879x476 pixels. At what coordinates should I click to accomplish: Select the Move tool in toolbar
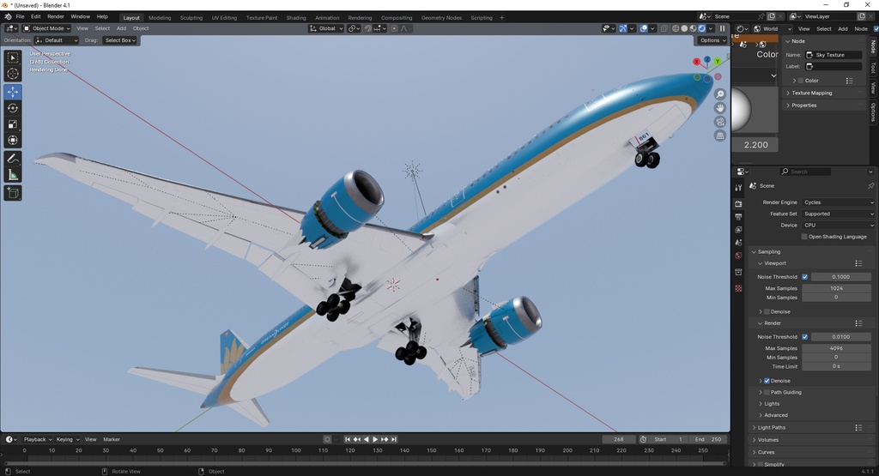point(13,92)
